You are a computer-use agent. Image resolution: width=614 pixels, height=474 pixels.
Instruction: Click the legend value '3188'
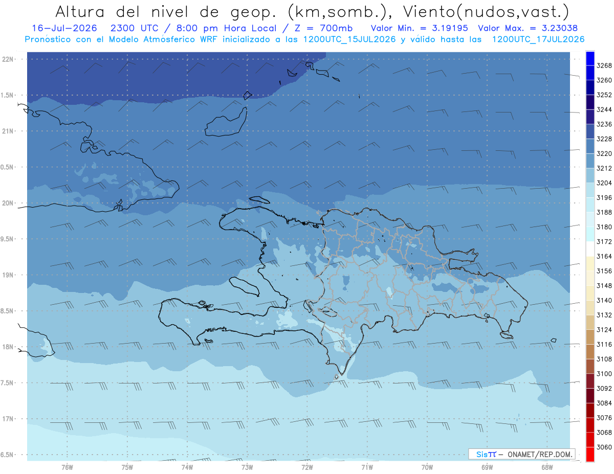tap(604, 212)
